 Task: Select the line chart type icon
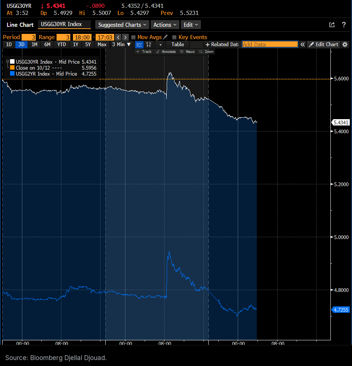(x=139, y=44)
